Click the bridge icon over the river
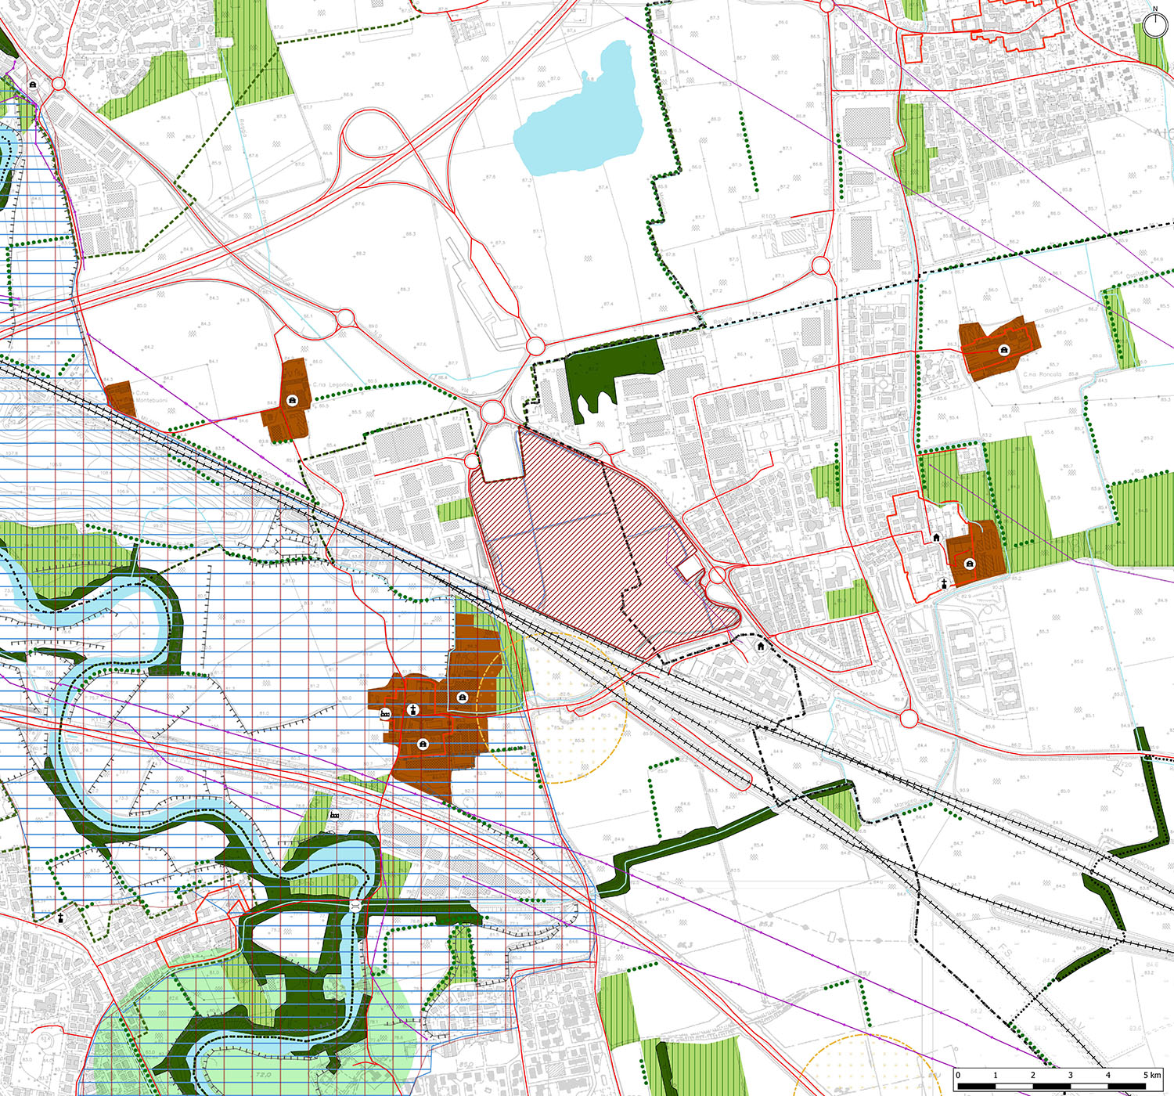 click(355, 904)
